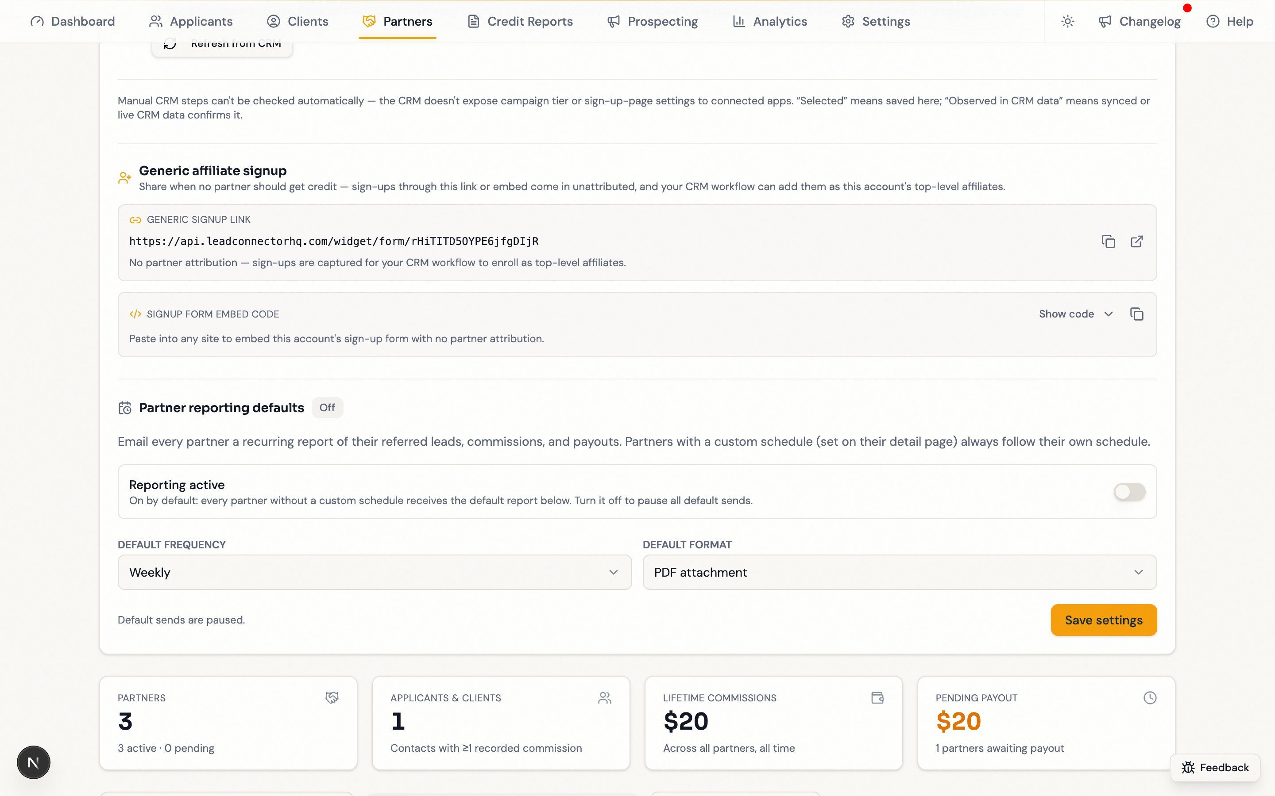Open the Changelog
This screenshot has height=796, width=1275.
[x=1140, y=21]
